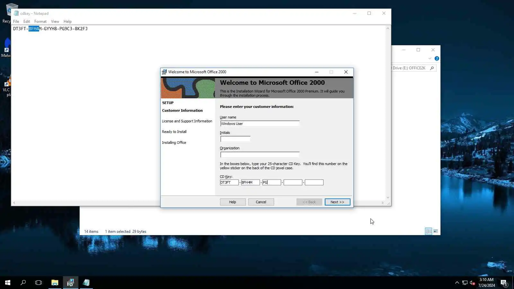Screen dimensions: 514x289
Task: Show hidden system tray icons
Action: [x=457, y=283]
